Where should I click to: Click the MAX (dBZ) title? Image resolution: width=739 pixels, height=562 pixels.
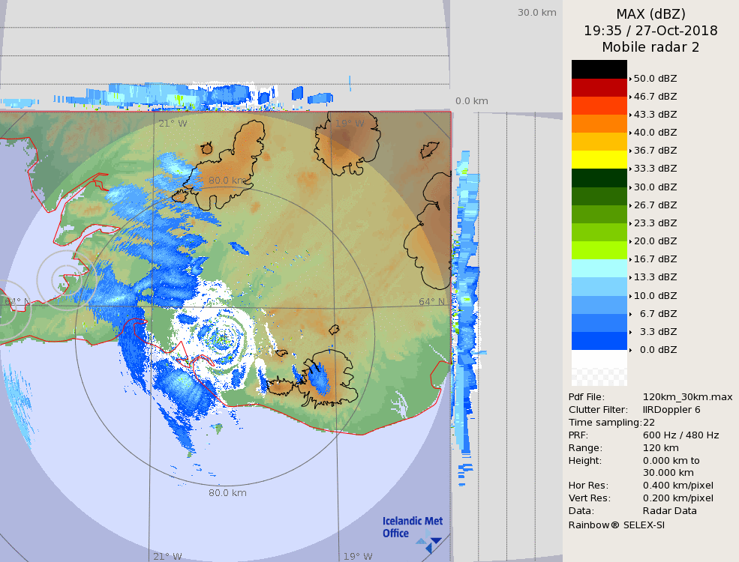(x=650, y=14)
